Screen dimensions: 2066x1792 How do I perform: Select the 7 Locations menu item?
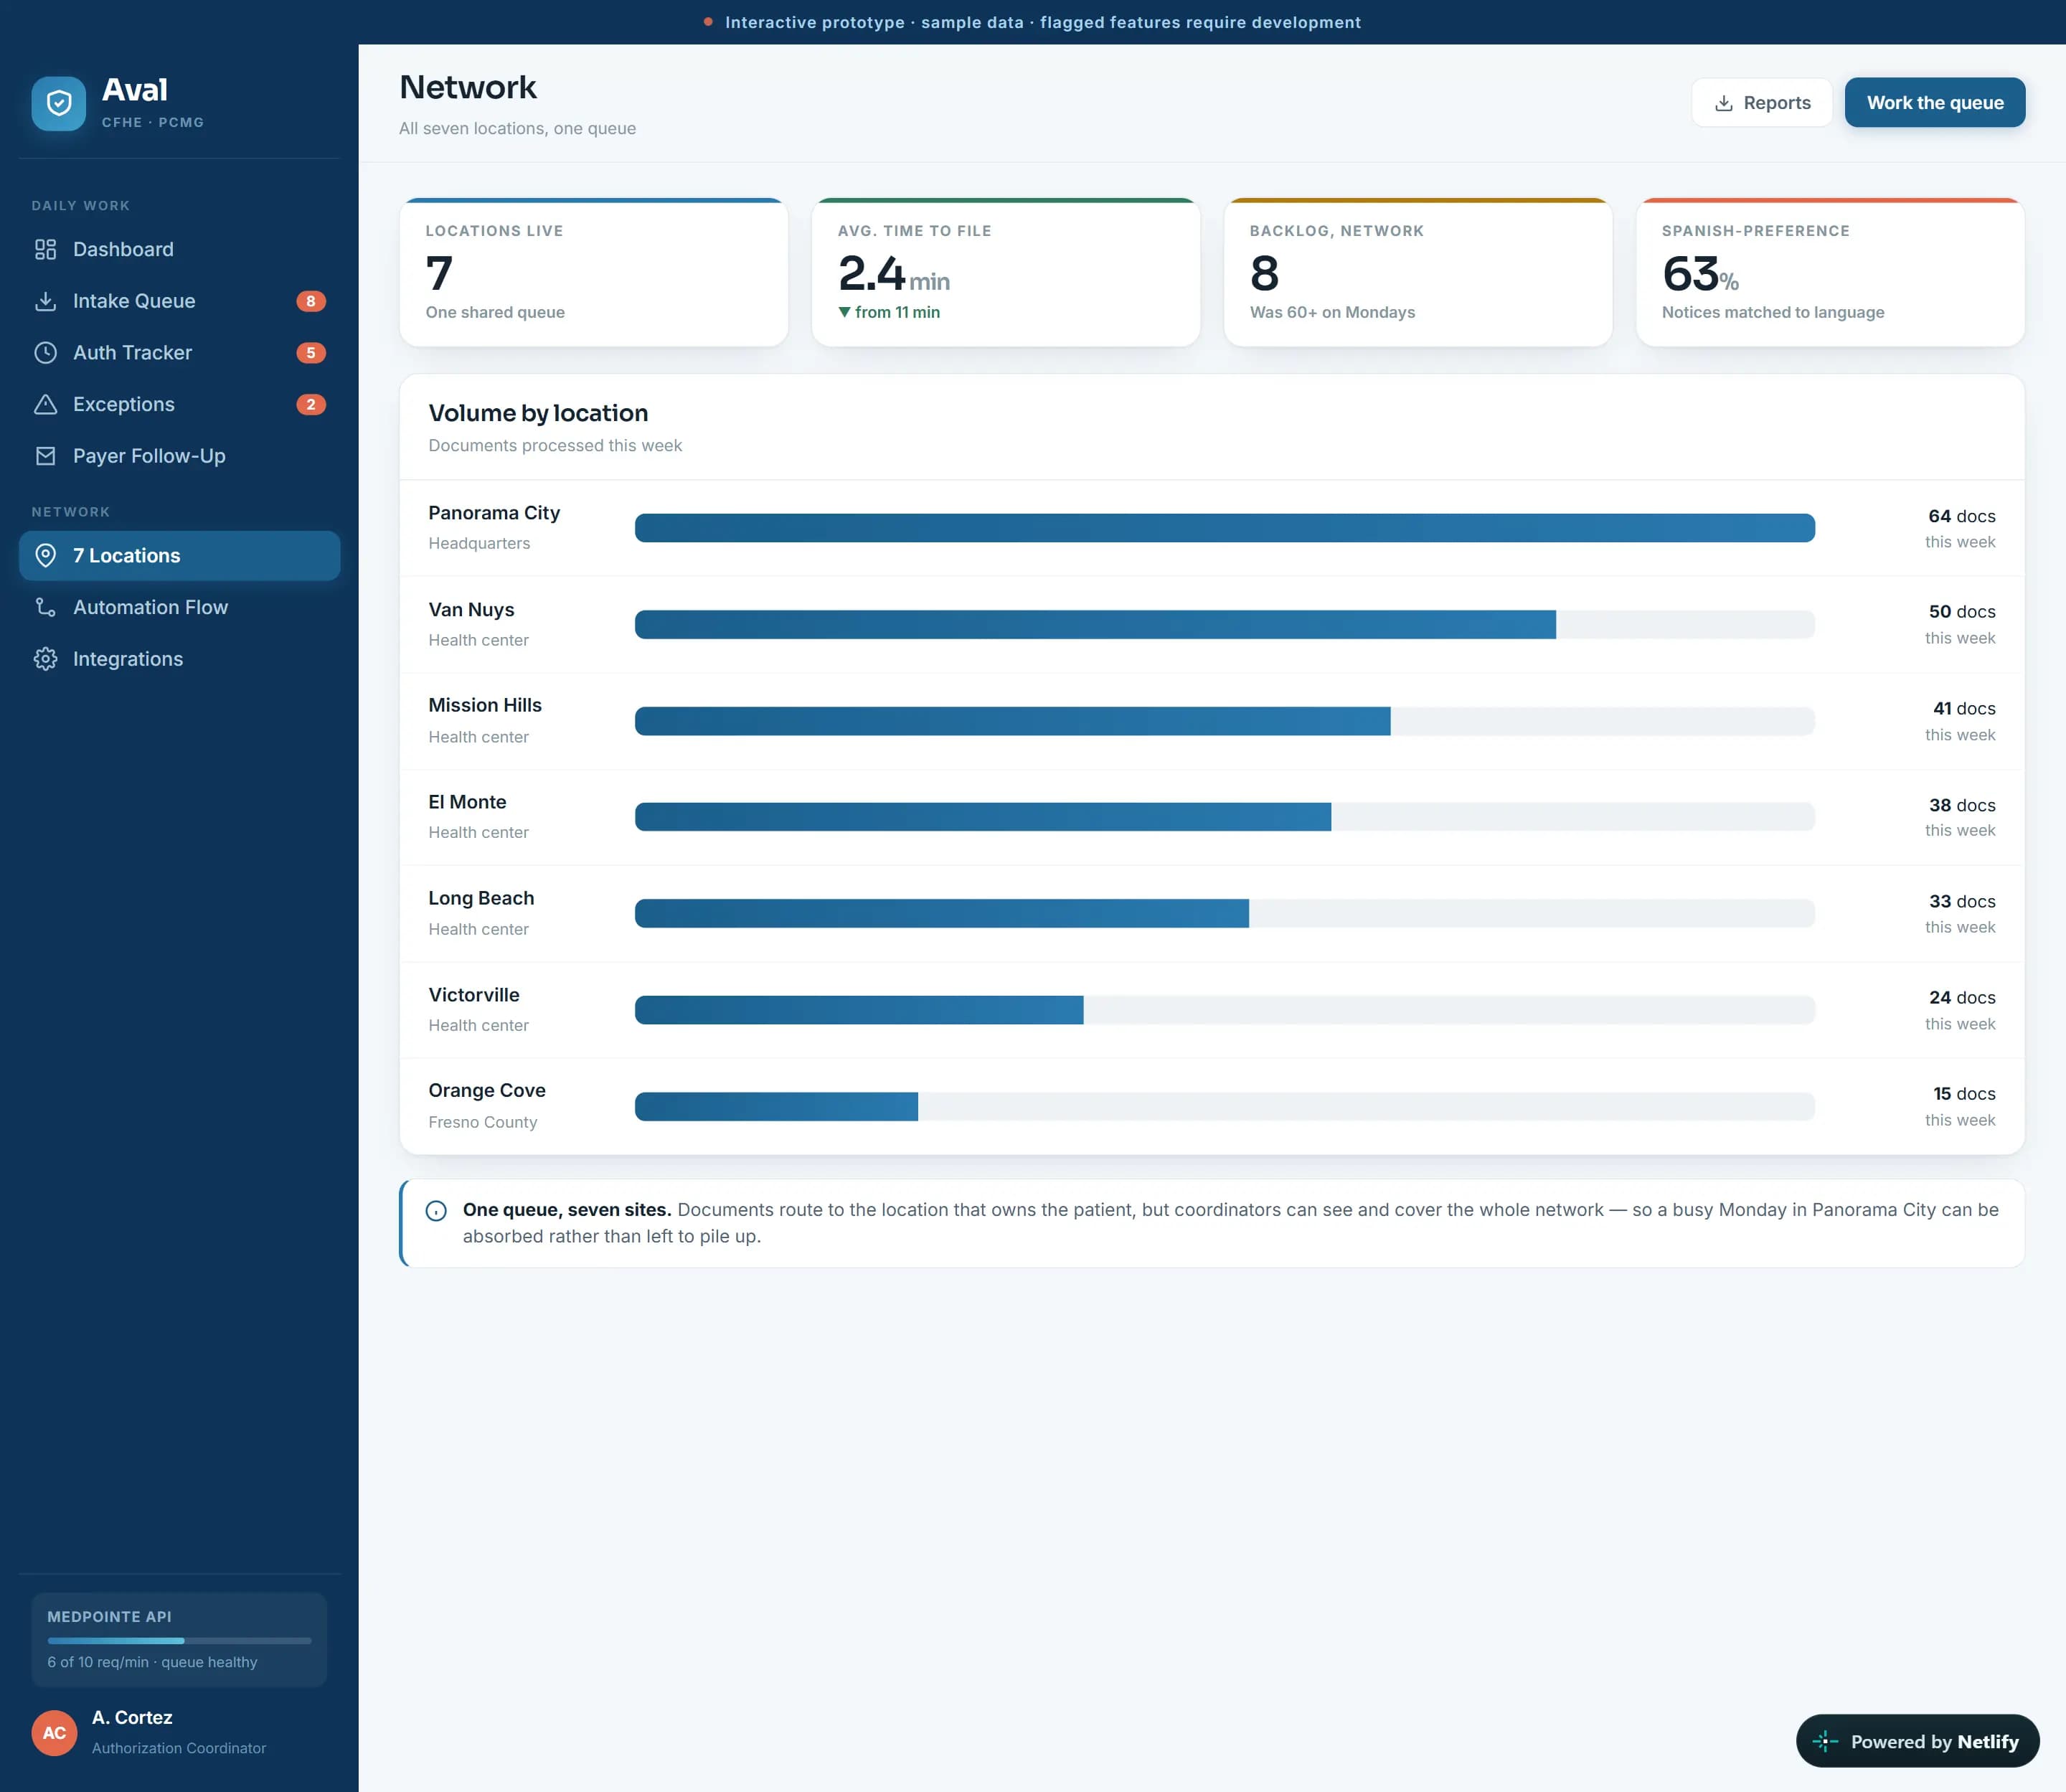click(x=179, y=556)
